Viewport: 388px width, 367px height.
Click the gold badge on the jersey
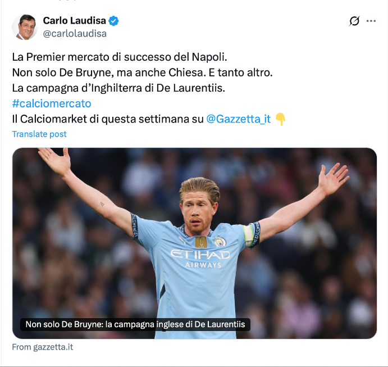pyautogui.click(x=201, y=242)
